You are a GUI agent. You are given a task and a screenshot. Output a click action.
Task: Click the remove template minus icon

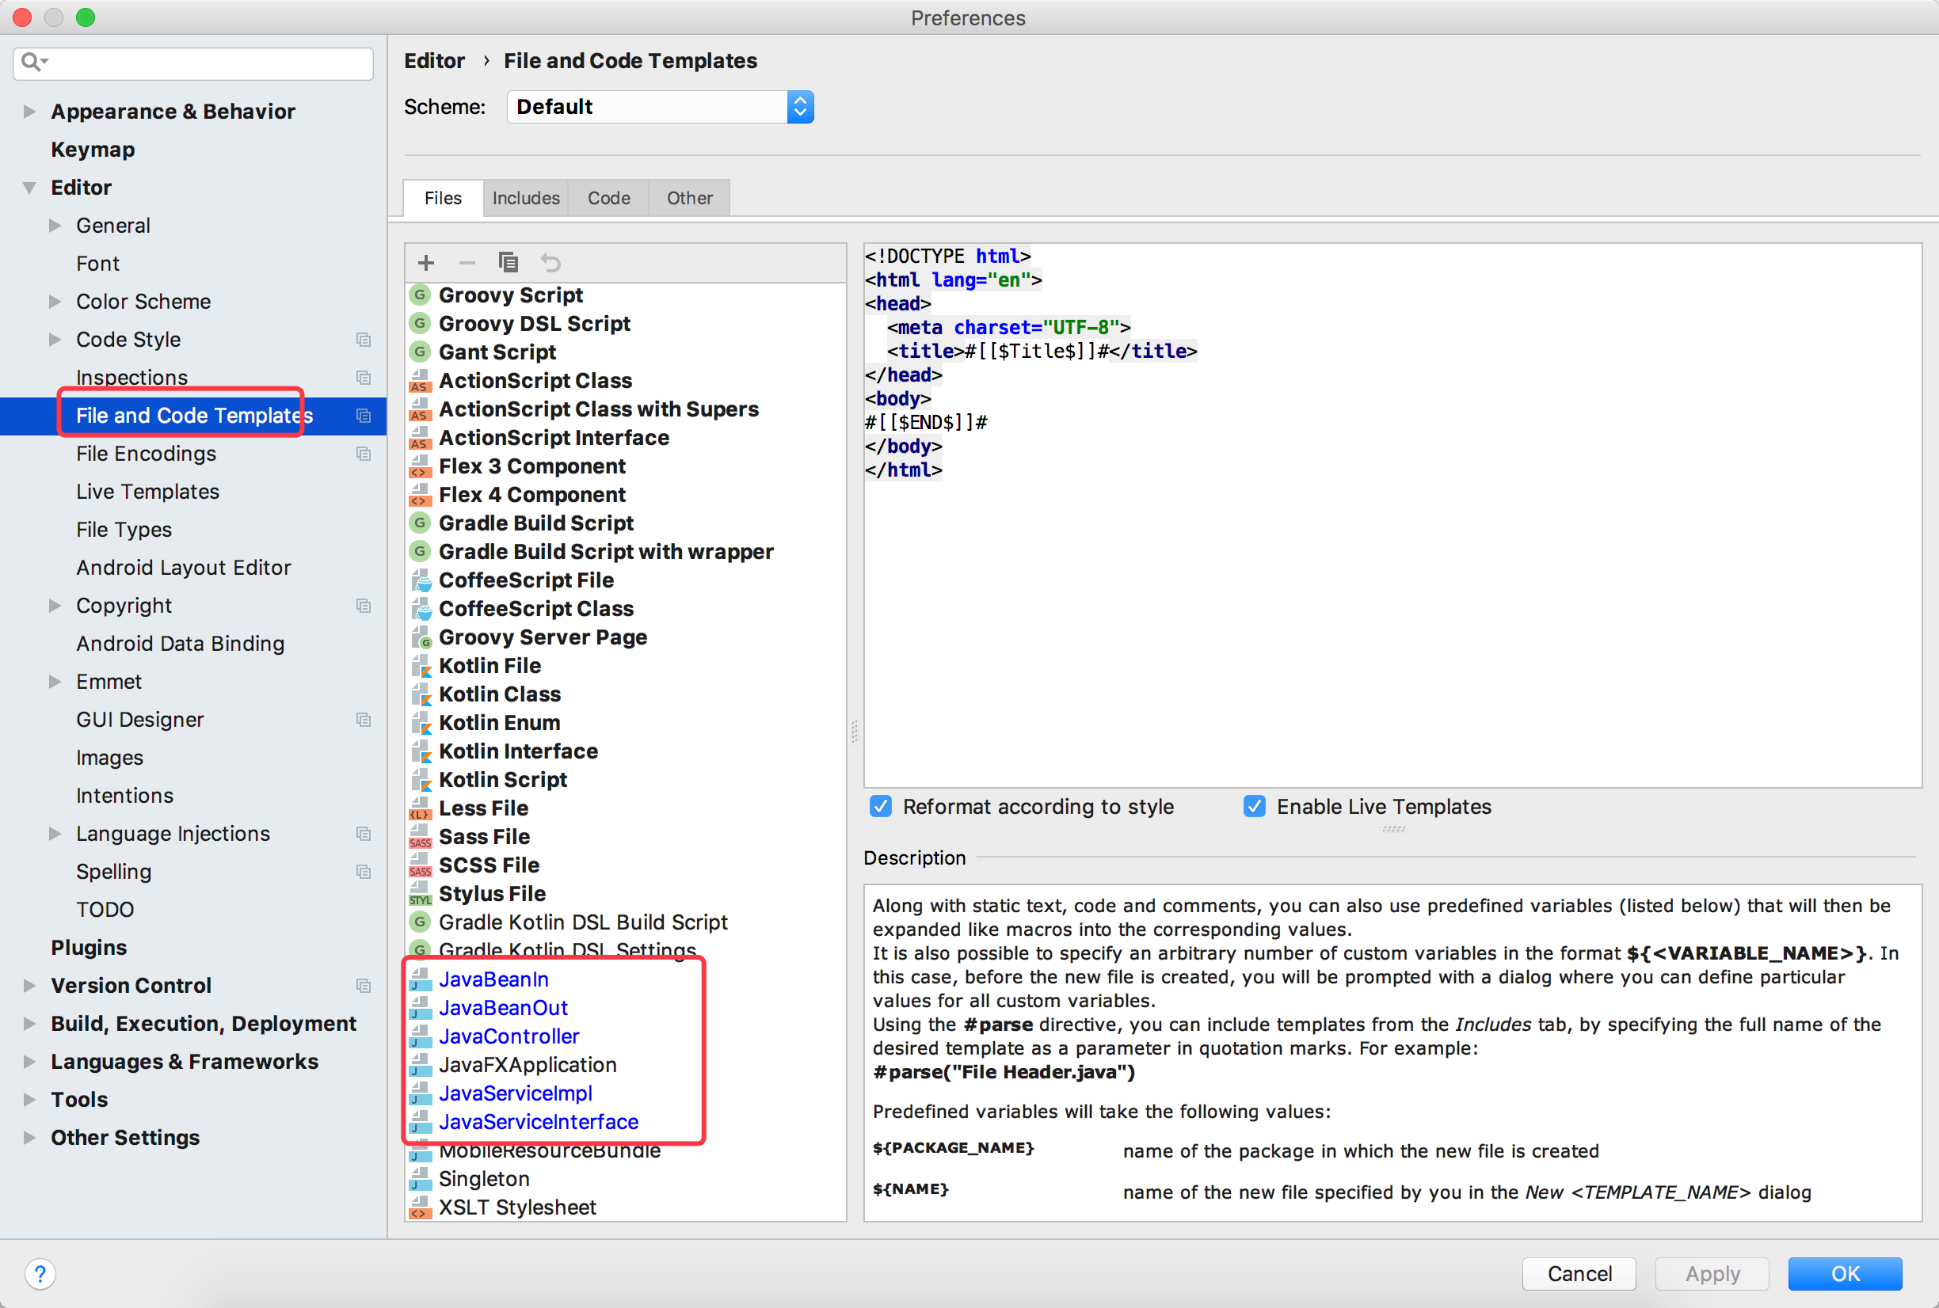tap(467, 263)
